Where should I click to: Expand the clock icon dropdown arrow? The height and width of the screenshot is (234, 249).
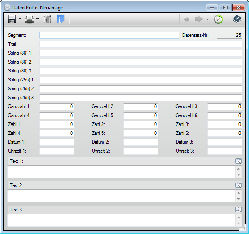tap(226, 19)
